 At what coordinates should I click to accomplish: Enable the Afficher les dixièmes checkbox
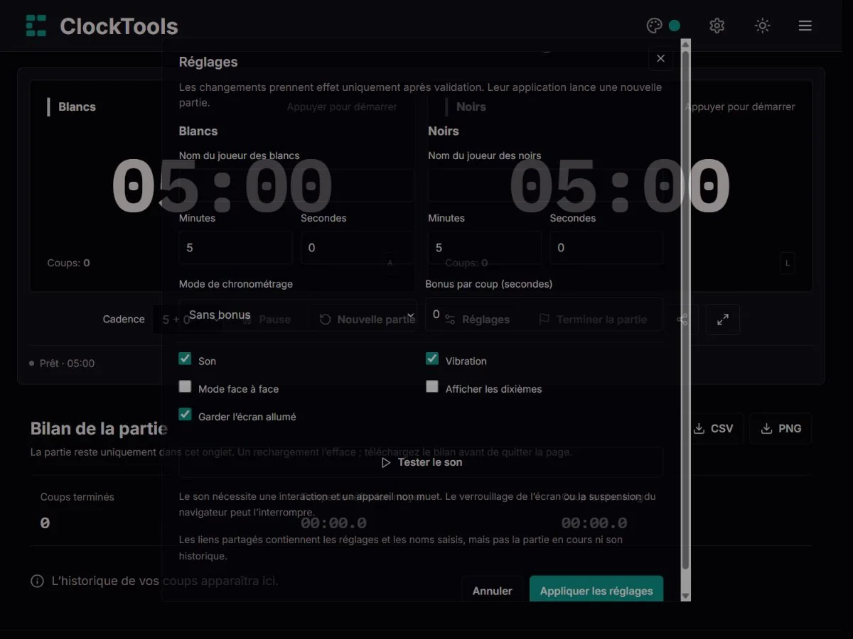(x=432, y=386)
